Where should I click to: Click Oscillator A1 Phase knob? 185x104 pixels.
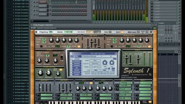[x=58, y=40]
